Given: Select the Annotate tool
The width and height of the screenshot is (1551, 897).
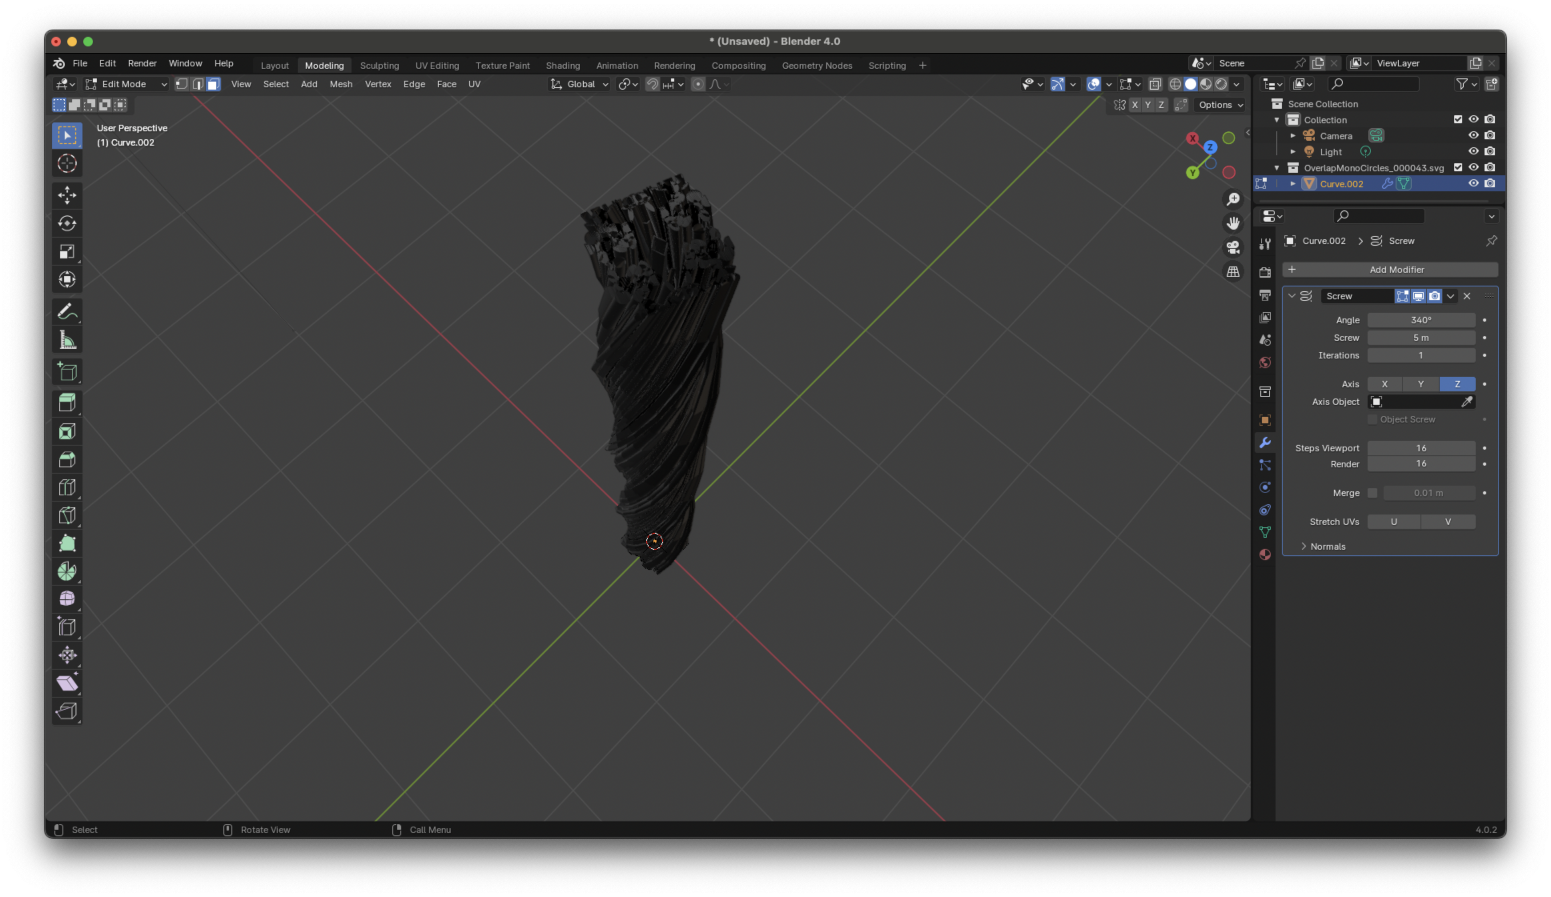Looking at the screenshot, I should click(x=67, y=312).
